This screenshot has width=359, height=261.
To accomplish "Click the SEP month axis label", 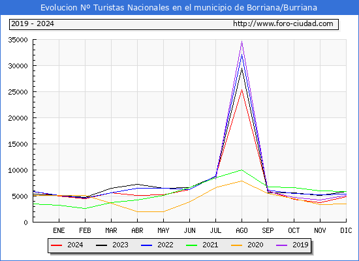I will click(x=268, y=230).
